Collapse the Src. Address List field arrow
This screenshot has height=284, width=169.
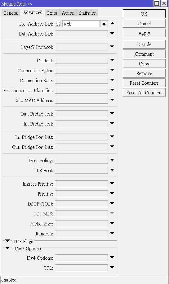coord(112,23)
